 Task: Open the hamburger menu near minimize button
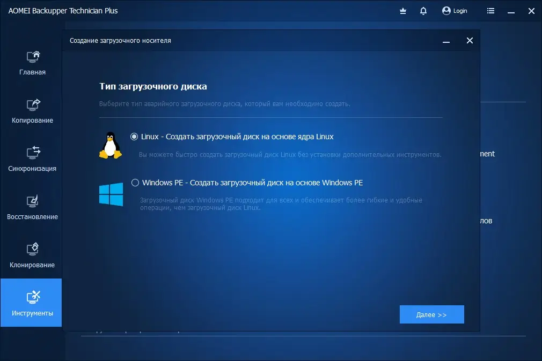(x=490, y=10)
